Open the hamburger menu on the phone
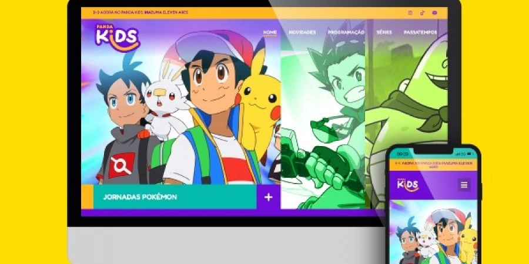The width and height of the screenshot is (529, 264). click(464, 185)
